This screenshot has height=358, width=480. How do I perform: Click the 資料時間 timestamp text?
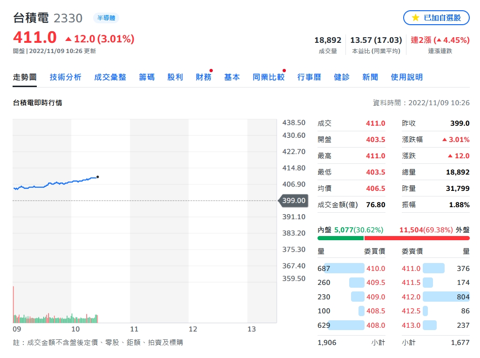[x=421, y=103]
